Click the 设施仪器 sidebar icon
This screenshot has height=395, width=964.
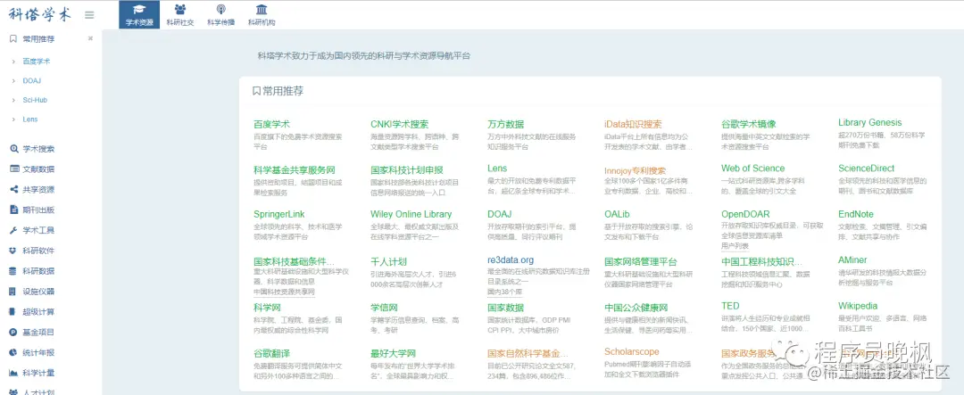(x=13, y=292)
